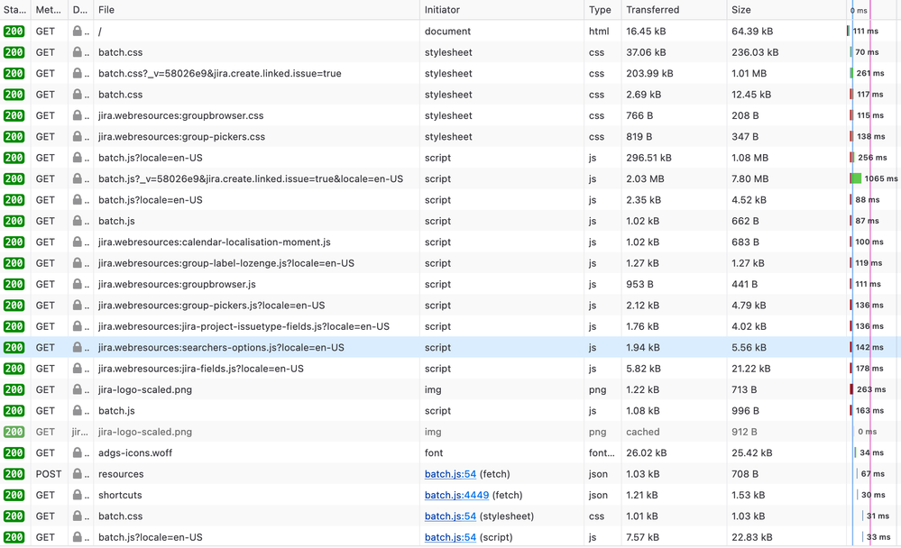This screenshot has height=548, width=901.
Task: Click the padlock icon on the adgs-icons.woff row
Action: pos(78,452)
